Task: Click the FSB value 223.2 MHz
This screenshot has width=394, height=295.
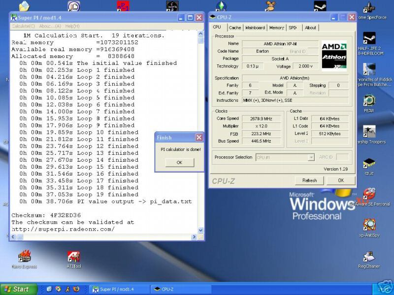Action: [261, 134]
